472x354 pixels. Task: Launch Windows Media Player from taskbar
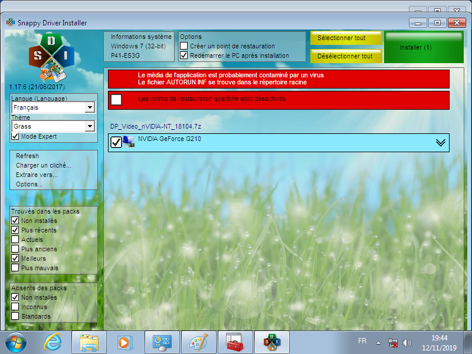tap(125, 342)
